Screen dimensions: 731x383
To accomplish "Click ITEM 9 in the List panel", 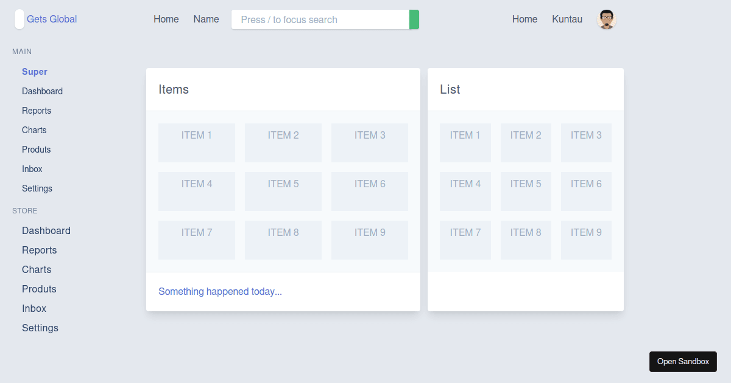I will coord(586,240).
